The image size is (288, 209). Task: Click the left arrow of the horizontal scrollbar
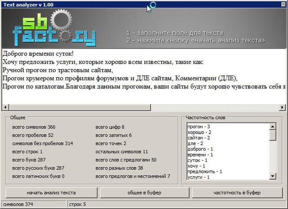[x=6, y=107]
